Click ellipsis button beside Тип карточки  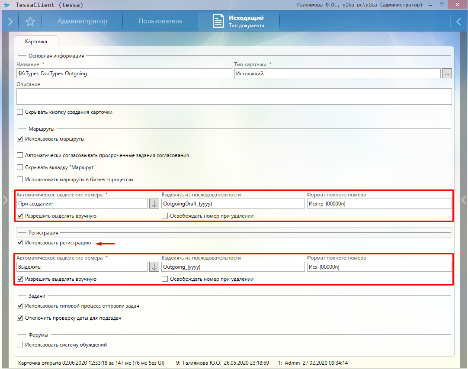pos(447,74)
